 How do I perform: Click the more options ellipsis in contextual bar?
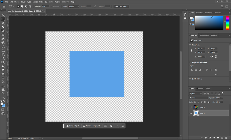coord(117,126)
